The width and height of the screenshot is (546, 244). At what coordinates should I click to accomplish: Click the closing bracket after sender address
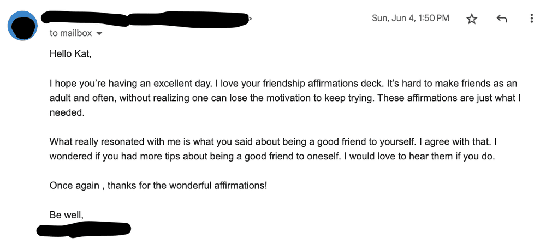(250, 18)
